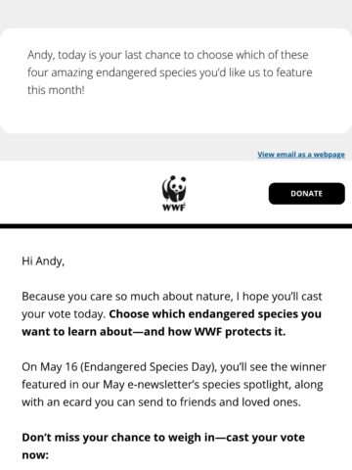Click the words 'your vote today.'
352x470 pixels.
64,314
